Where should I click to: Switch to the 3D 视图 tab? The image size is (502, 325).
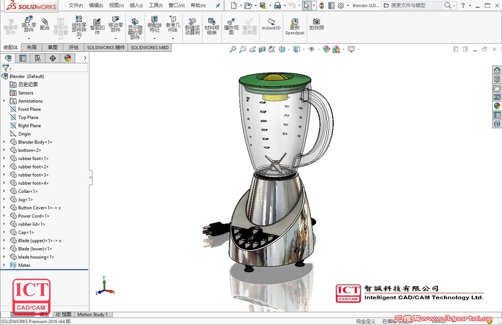[x=63, y=314]
